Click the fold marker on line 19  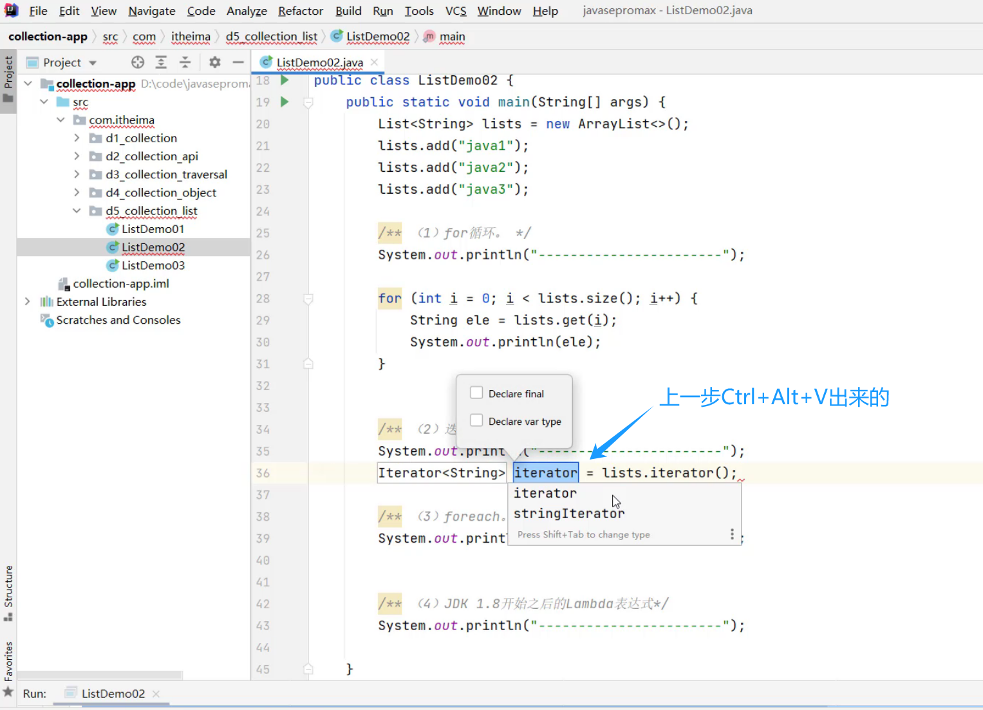tap(308, 102)
